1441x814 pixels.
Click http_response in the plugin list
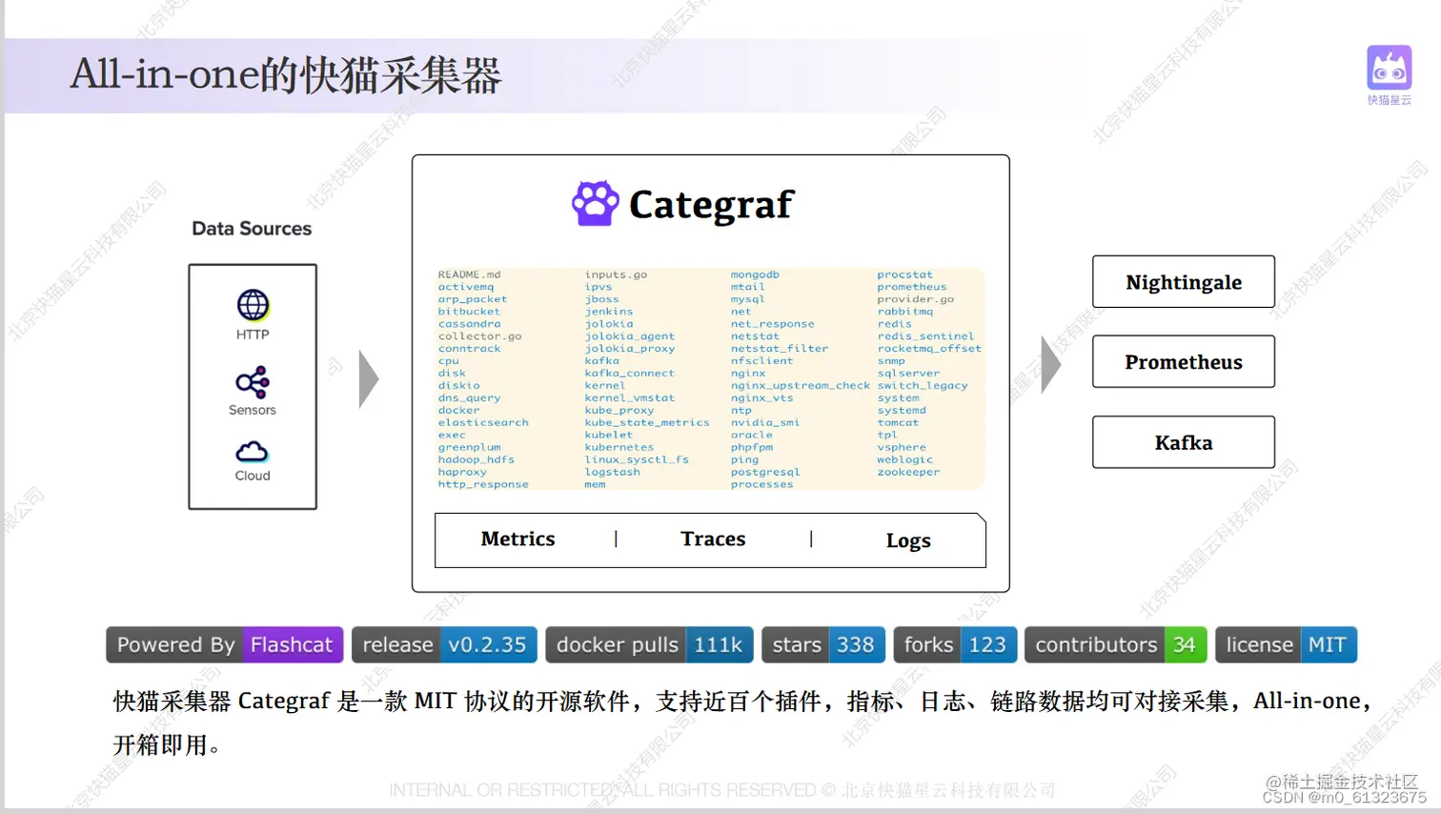483,484
